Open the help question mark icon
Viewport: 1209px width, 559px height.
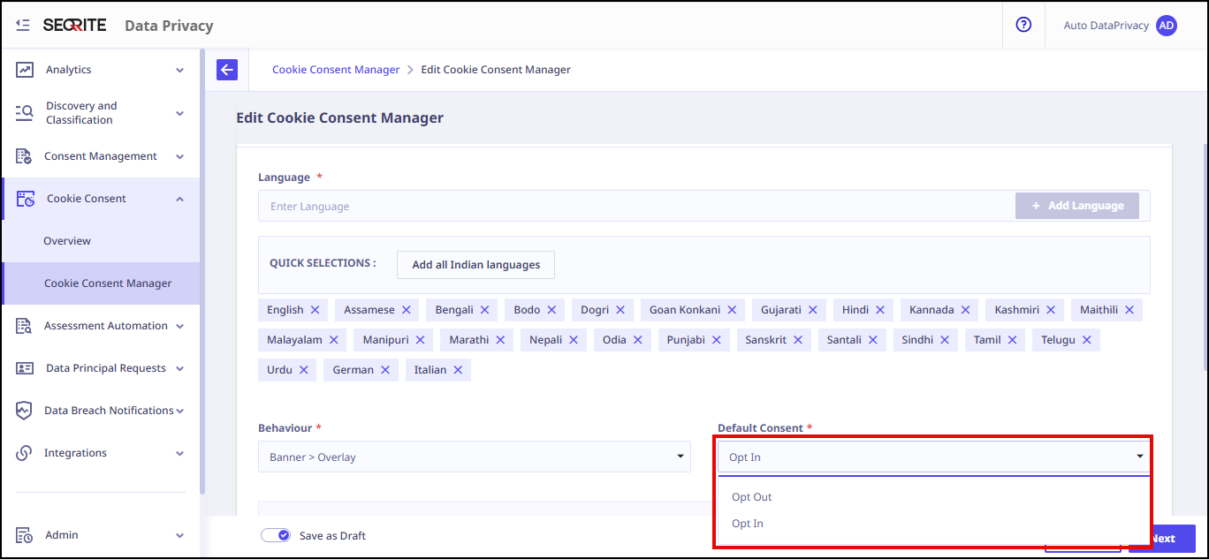click(x=1023, y=26)
